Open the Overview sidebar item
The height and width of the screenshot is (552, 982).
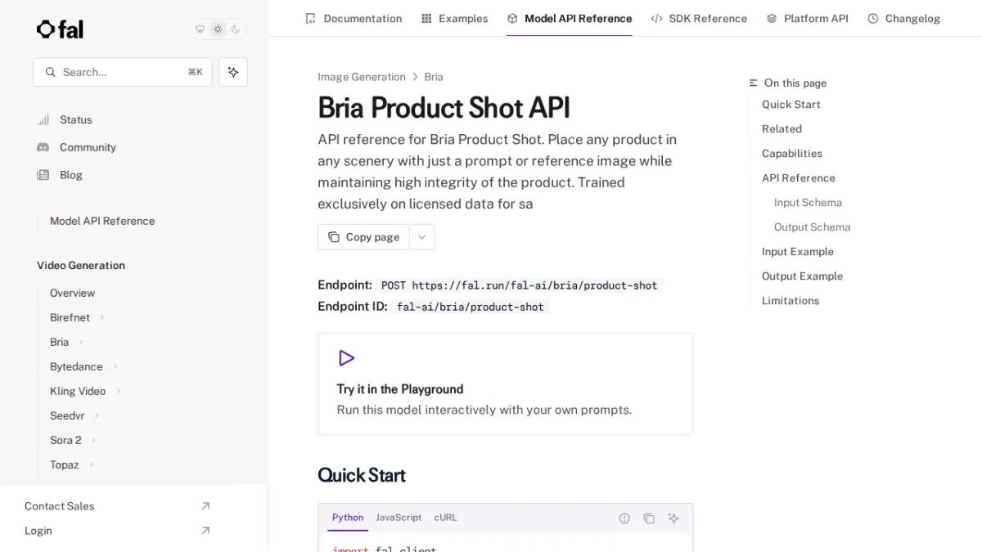pos(72,293)
